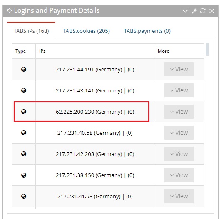Image resolution: width=221 pixels, height=219 pixels.
Task: Collapse panel with header chevron icon
Action: [185, 11]
